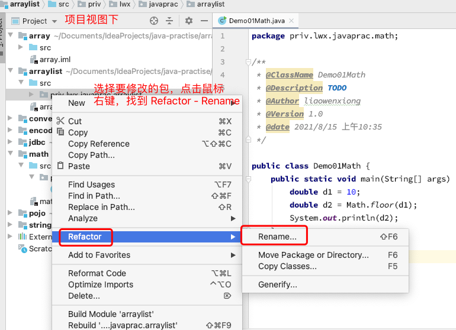
Task: Expand the jdbc module tree node
Action: [10, 142]
